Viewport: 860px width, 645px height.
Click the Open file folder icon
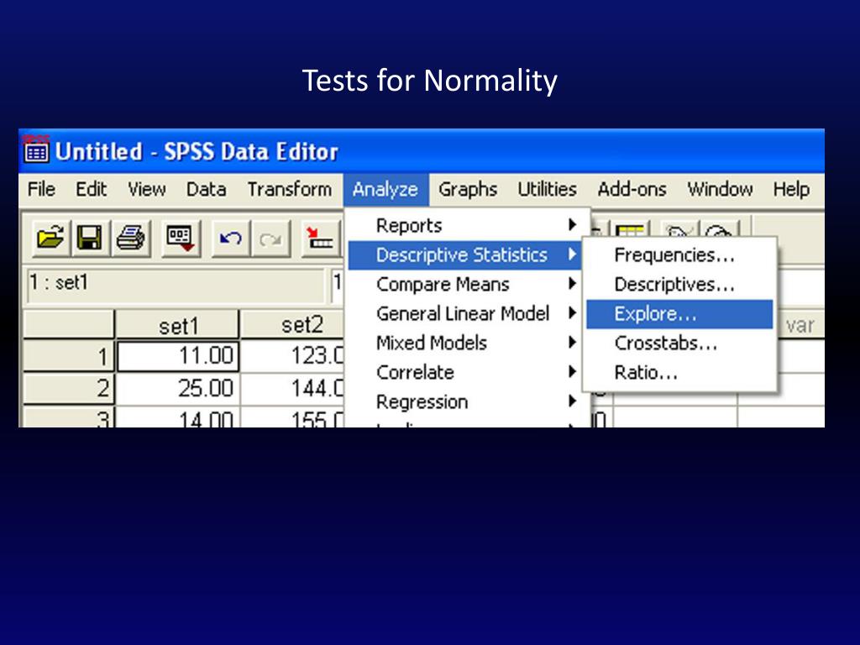pos(51,239)
